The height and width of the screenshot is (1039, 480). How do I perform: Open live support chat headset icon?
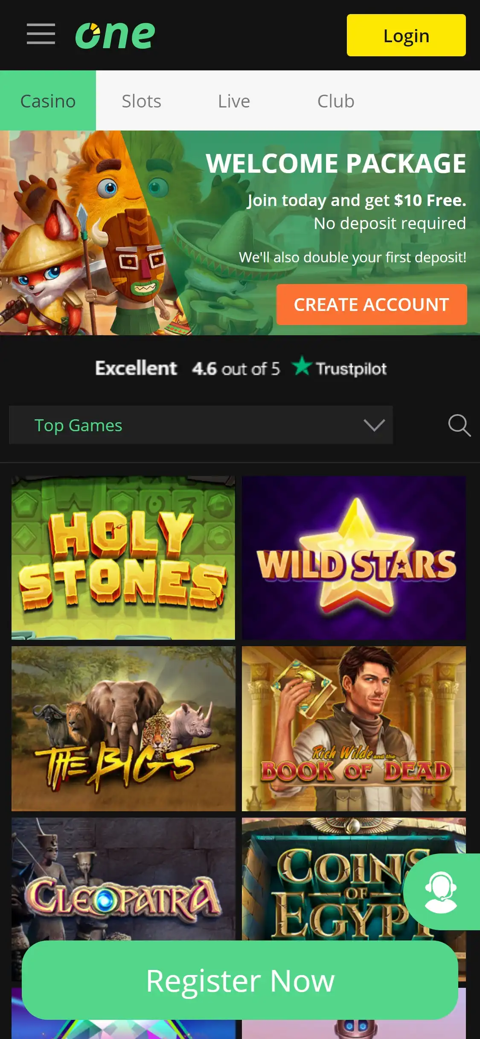(441, 891)
